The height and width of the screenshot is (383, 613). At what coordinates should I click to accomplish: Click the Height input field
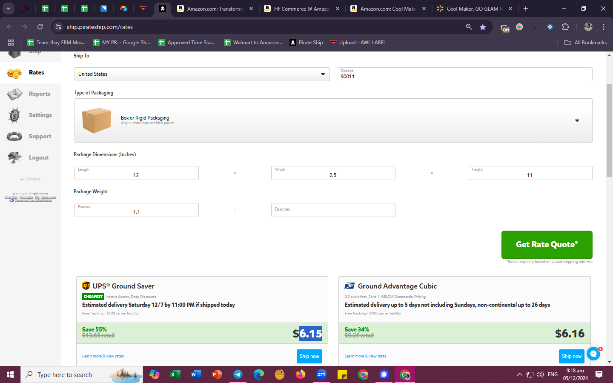click(x=530, y=173)
